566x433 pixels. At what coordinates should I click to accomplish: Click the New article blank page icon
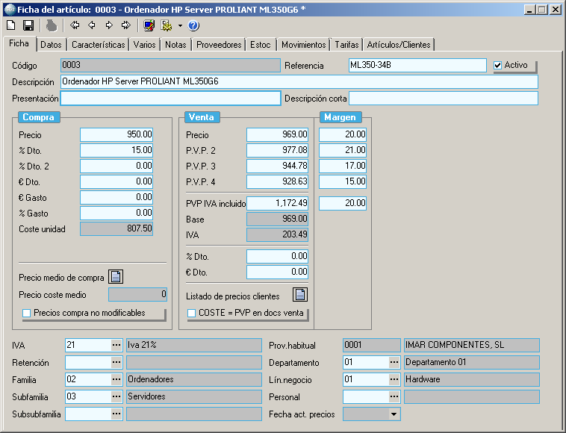11,25
